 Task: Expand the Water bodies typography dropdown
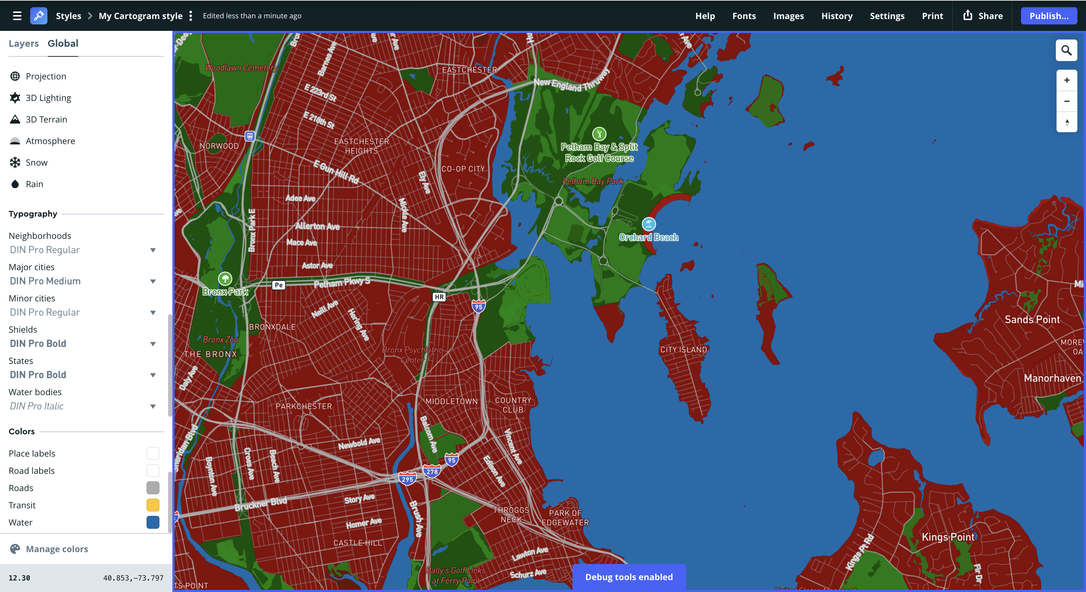point(153,406)
